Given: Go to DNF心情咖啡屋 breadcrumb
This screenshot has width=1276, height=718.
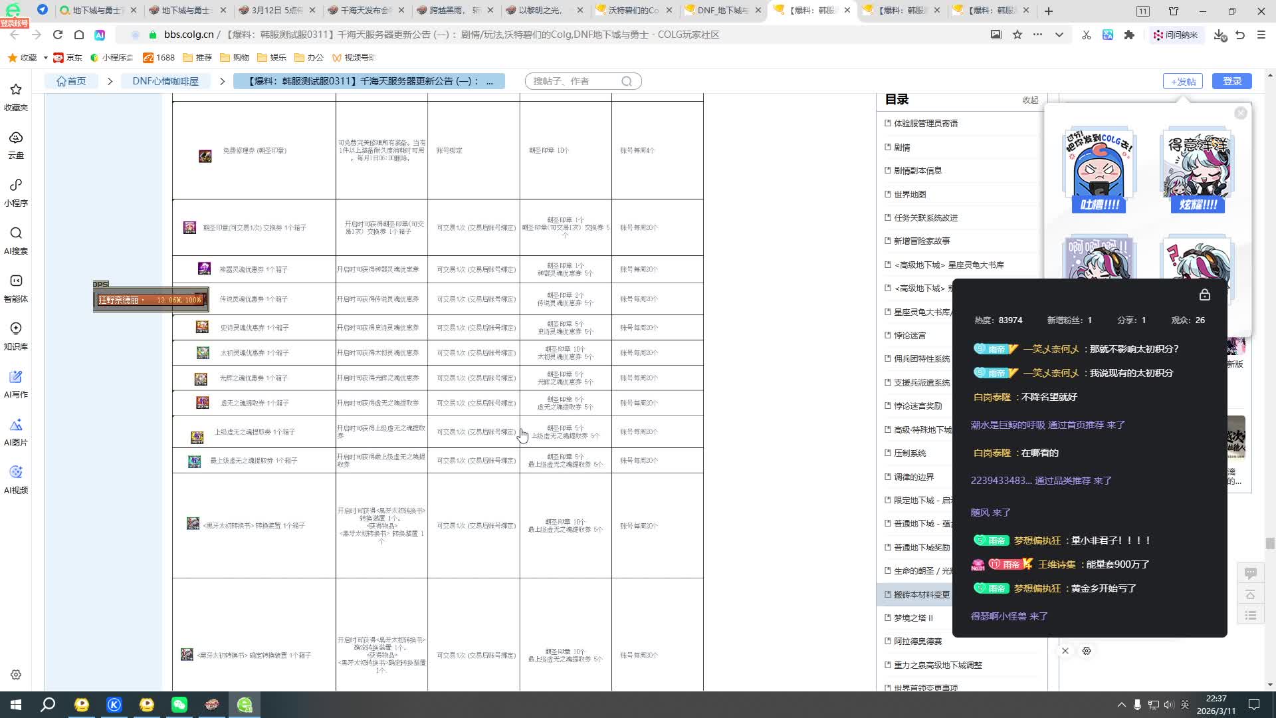Looking at the screenshot, I should coord(165,81).
